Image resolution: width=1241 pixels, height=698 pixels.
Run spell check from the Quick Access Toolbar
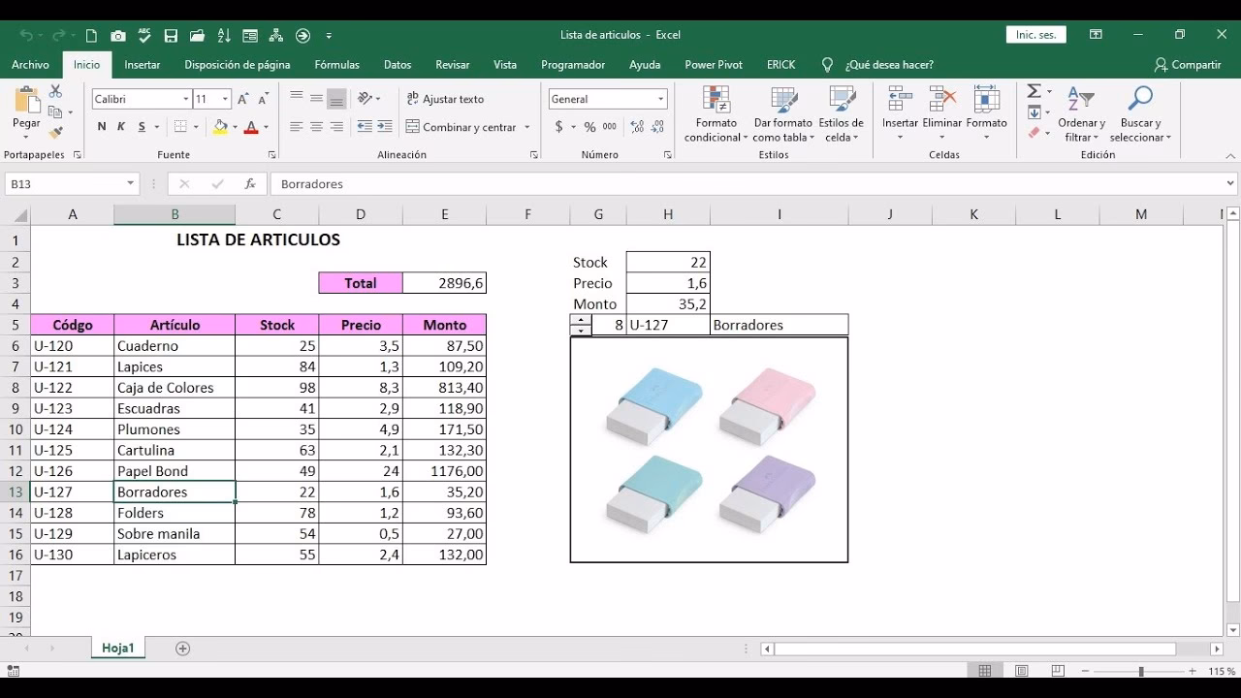pyautogui.click(x=143, y=35)
